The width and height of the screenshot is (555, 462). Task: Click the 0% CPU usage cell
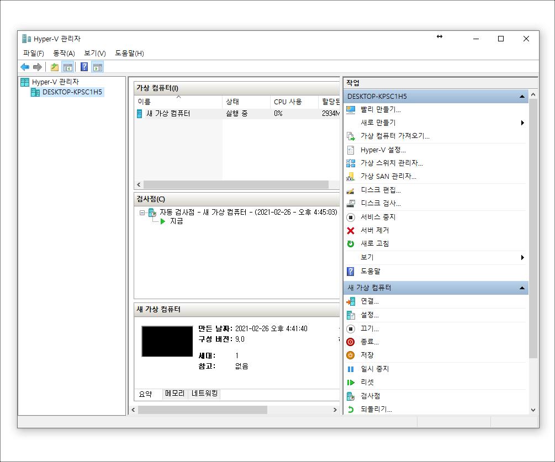[278, 114]
